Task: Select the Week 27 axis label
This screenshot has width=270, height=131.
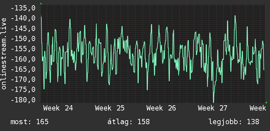Action: (213, 108)
